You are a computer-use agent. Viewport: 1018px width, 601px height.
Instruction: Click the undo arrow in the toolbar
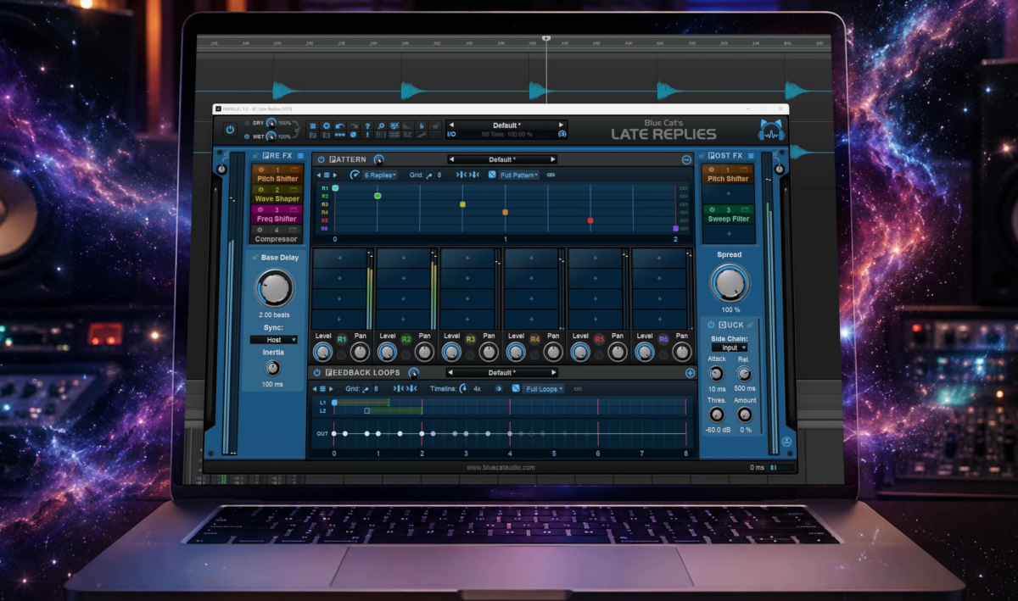(339, 126)
